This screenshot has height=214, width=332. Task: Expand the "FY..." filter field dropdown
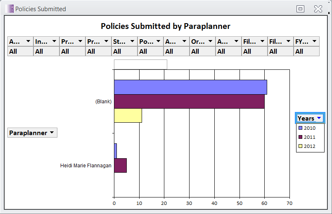(x=314, y=41)
